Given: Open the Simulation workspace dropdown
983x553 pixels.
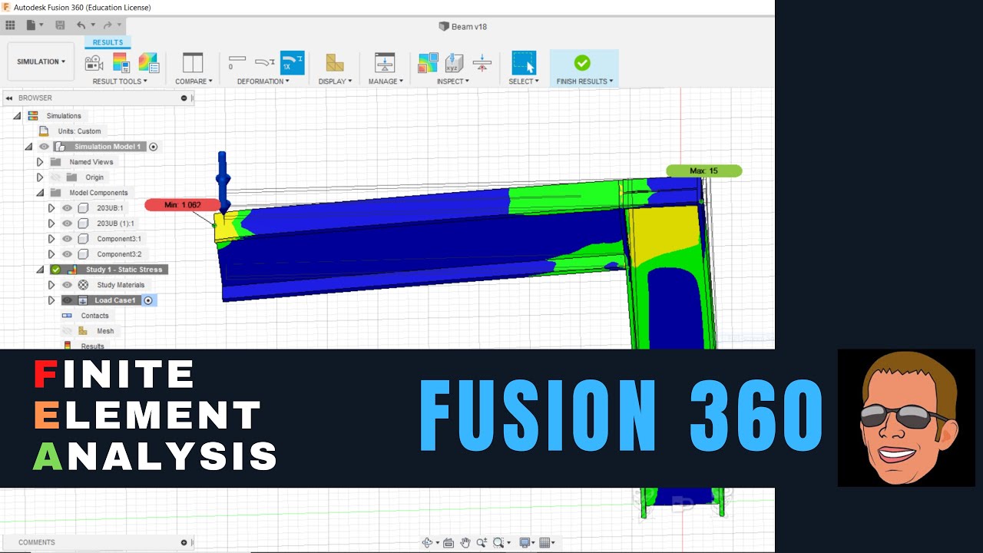Looking at the screenshot, I should coord(41,61).
